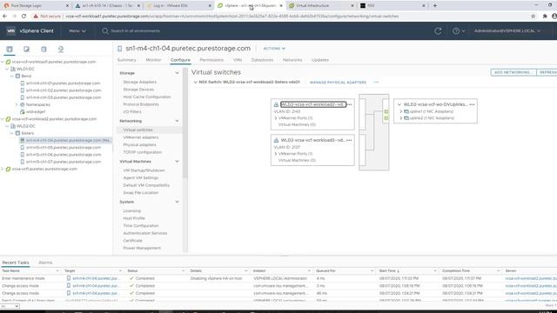This screenshot has height=313, width=557.
Task: Collapse the Storage section in Configure menu
Action: 177,73
